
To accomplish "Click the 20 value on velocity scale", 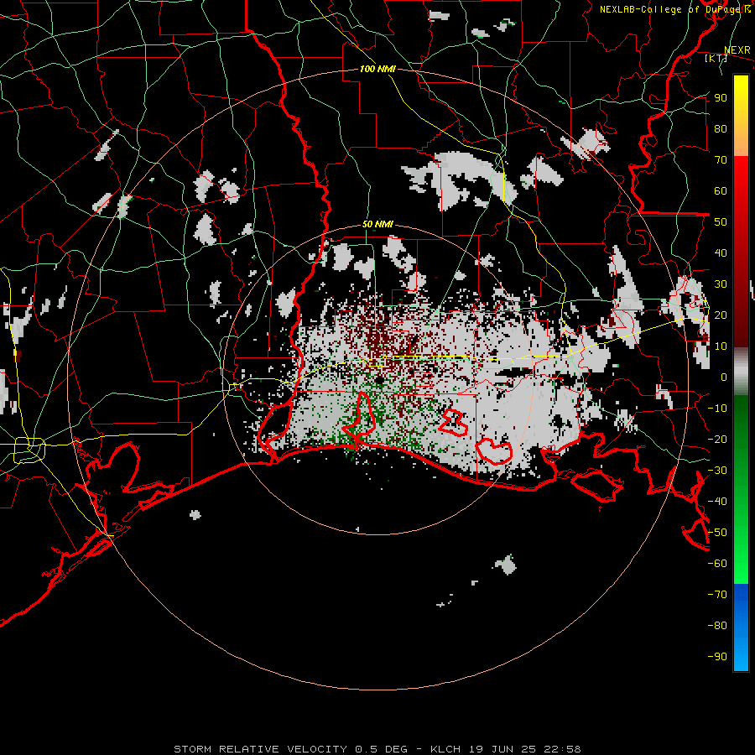I will tap(721, 315).
